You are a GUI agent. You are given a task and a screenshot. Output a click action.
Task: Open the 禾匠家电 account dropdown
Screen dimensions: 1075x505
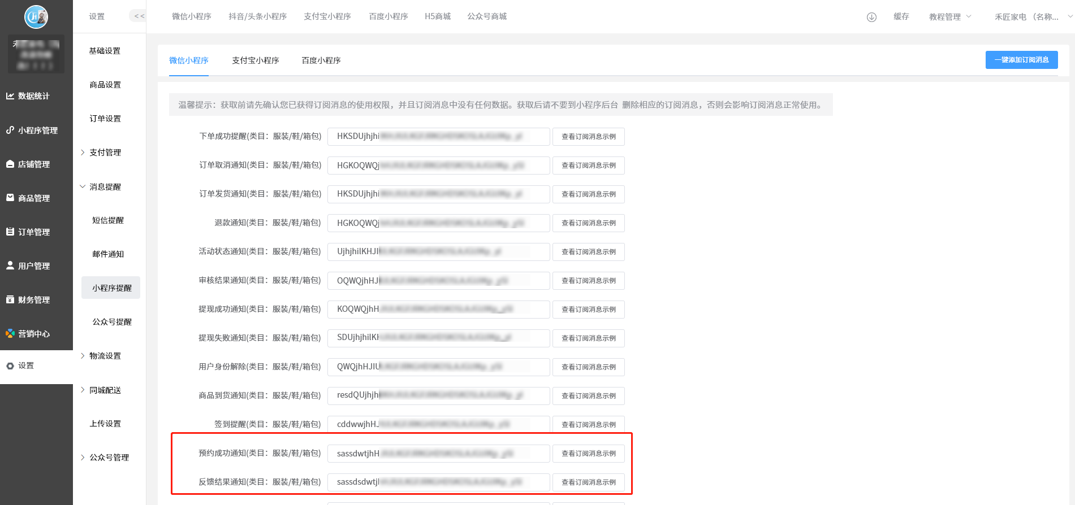tap(1033, 17)
